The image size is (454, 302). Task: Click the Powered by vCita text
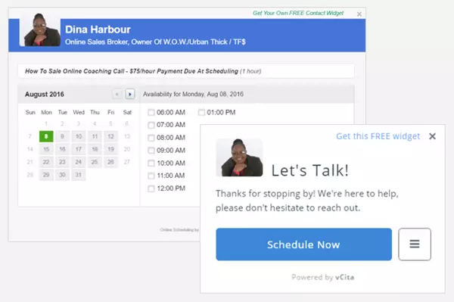coord(323,277)
